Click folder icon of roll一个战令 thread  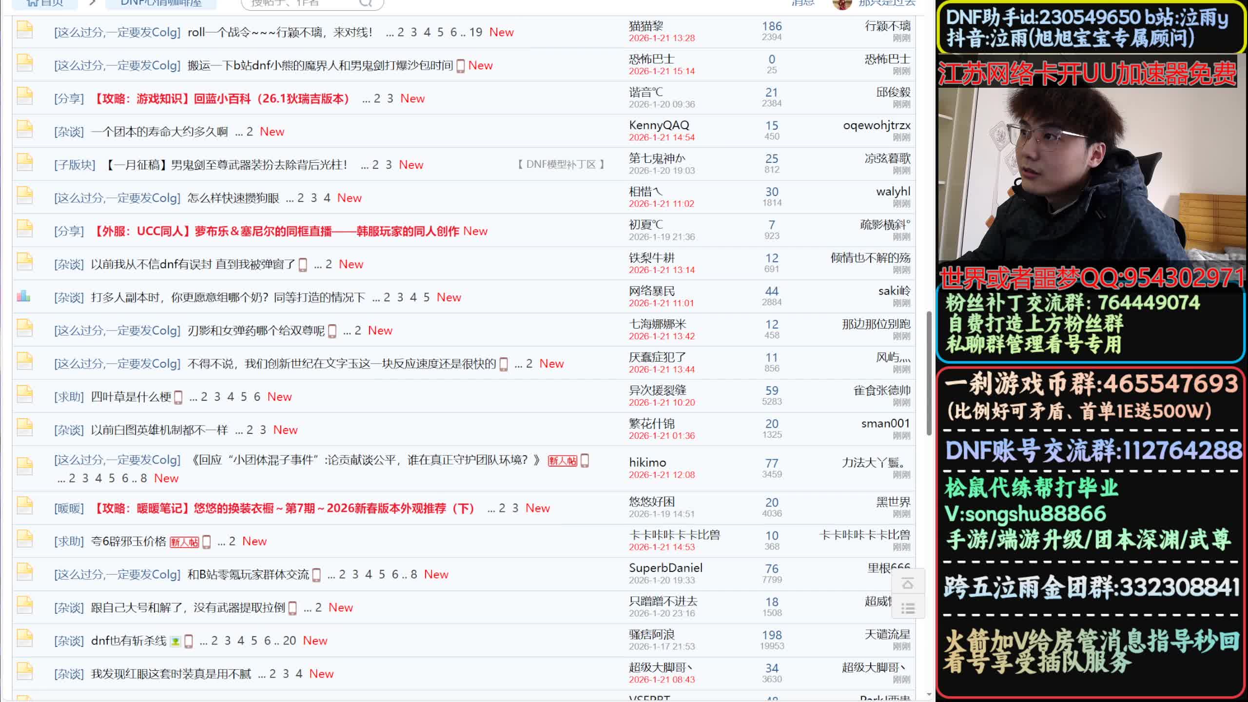[24, 30]
